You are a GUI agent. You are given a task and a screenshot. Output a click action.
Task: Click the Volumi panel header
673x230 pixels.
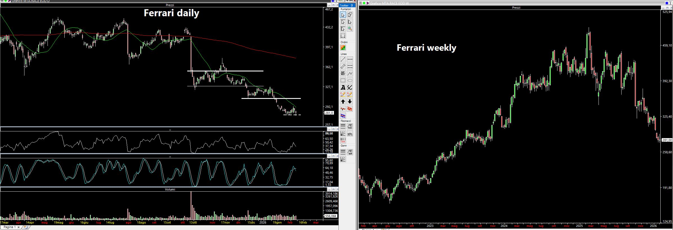click(170, 189)
